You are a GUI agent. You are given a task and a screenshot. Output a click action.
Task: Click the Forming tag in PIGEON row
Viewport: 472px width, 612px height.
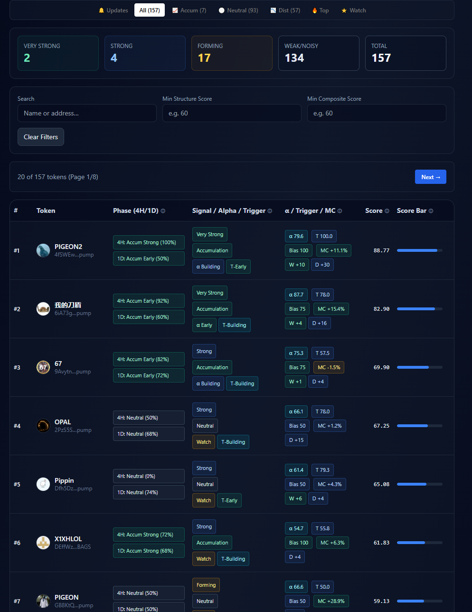click(206, 585)
